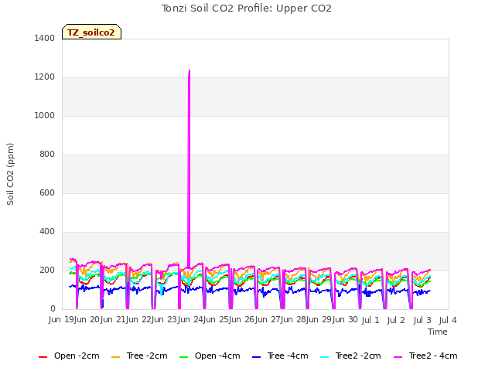Click the Jun 23 x-axis tick label
This screenshot has width=495, height=371.
tap(166, 320)
